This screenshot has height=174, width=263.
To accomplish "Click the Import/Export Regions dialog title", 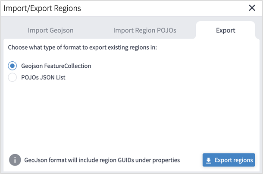I will click(x=42, y=8).
